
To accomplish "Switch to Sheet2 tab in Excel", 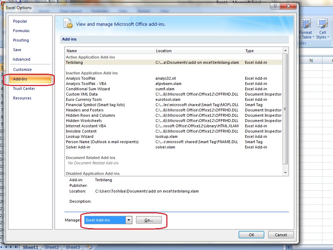I will [51, 247].
